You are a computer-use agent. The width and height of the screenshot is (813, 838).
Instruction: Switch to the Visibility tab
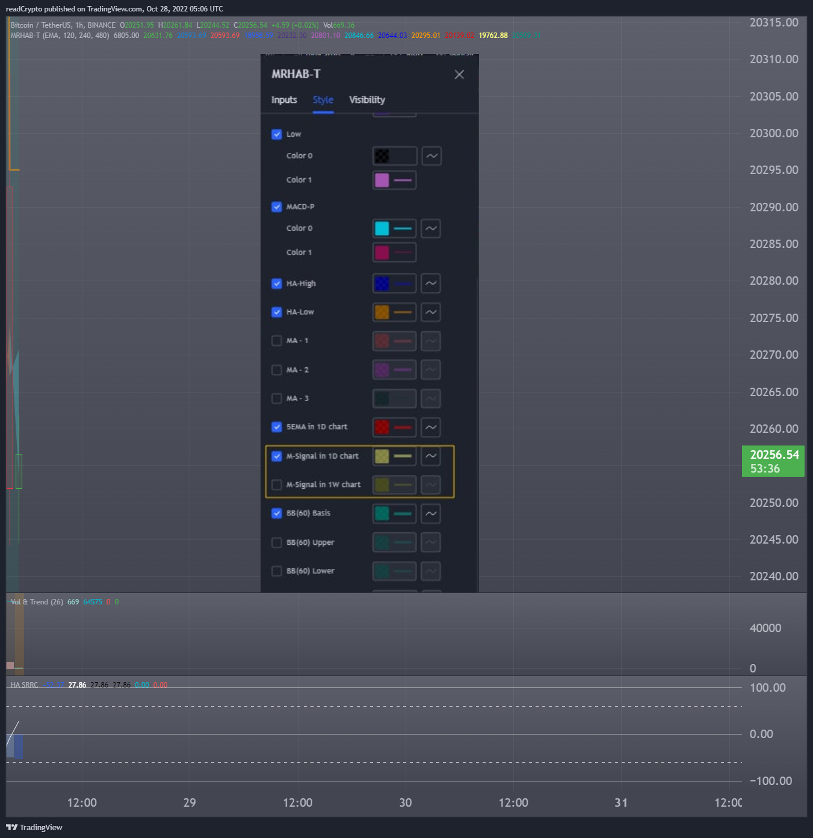367,100
